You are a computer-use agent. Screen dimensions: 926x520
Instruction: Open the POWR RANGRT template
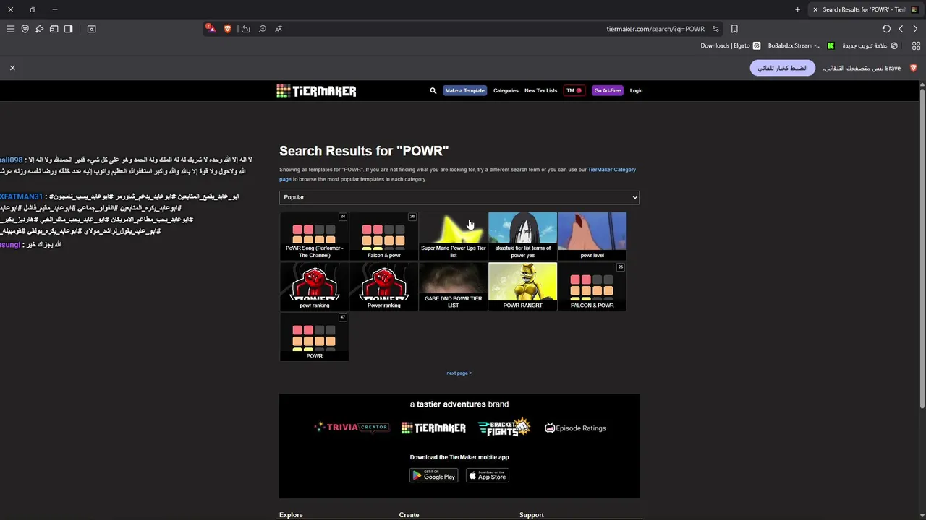pyautogui.click(x=522, y=286)
